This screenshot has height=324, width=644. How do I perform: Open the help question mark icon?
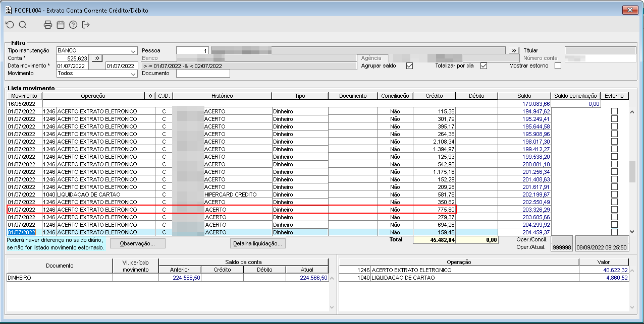point(73,25)
